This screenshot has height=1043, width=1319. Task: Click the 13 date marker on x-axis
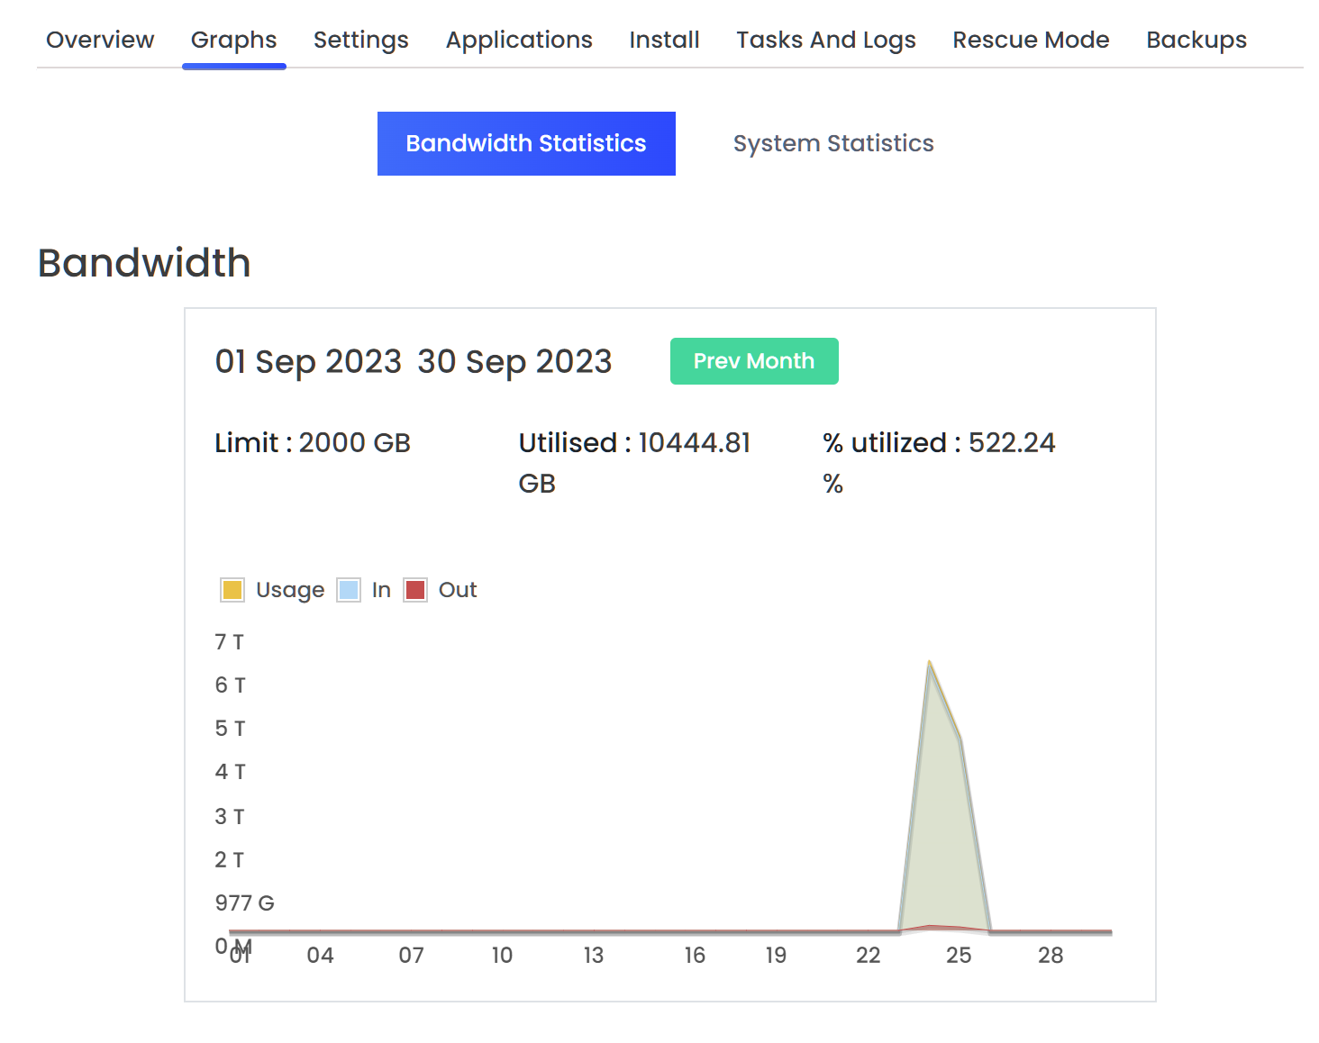pyautogui.click(x=593, y=956)
